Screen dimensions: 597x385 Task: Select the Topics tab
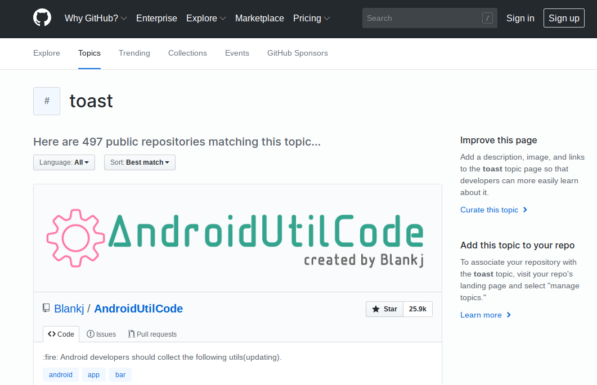click(89, 53)
